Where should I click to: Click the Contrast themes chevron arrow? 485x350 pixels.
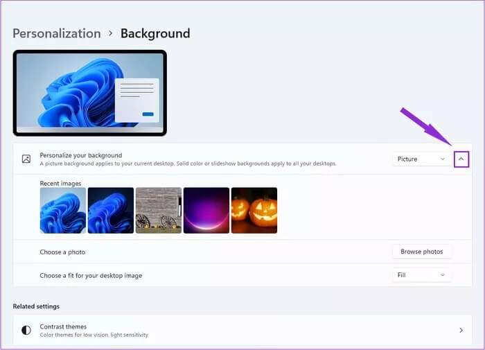pos(461,330)
